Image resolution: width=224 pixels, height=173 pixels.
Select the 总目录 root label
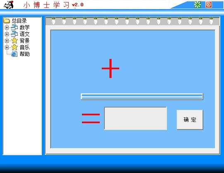19,21
